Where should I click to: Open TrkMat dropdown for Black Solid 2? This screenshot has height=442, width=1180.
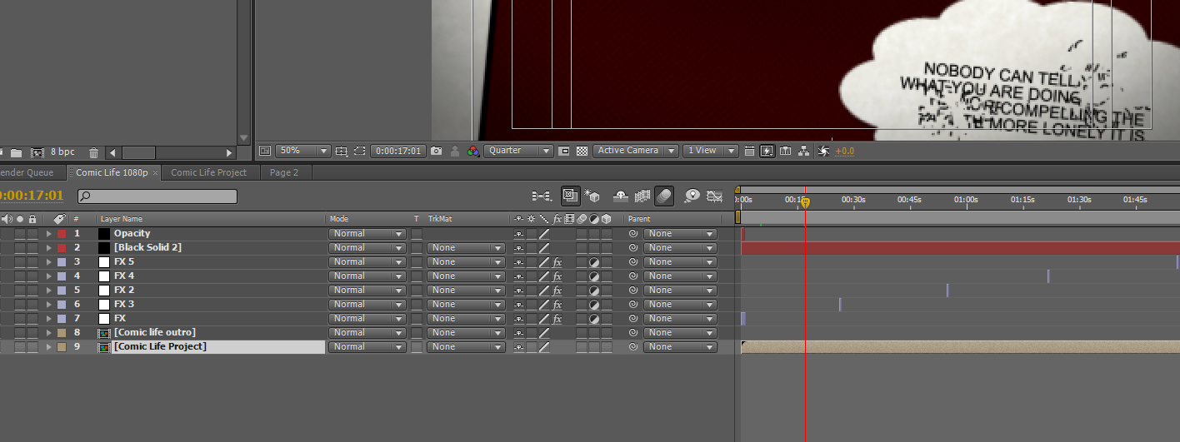tap(466, 248)
